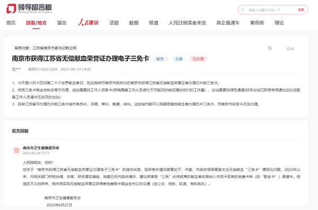The width and height of the screenshot is (318, 210).
Task: Open the 政企直通车 nav item
Action: pos(228,23)
